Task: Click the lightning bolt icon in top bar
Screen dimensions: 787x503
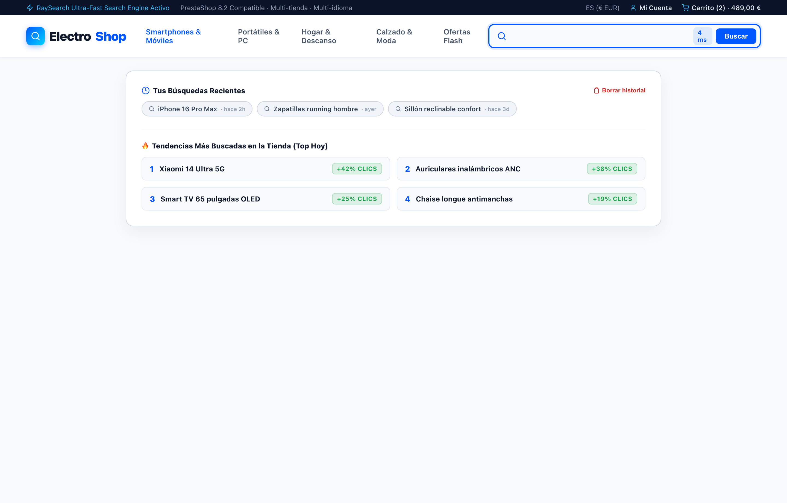Action: [30, 8]
